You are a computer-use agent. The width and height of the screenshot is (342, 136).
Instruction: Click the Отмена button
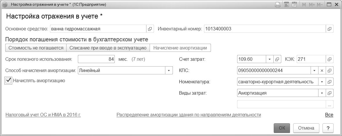click(306, 128)
